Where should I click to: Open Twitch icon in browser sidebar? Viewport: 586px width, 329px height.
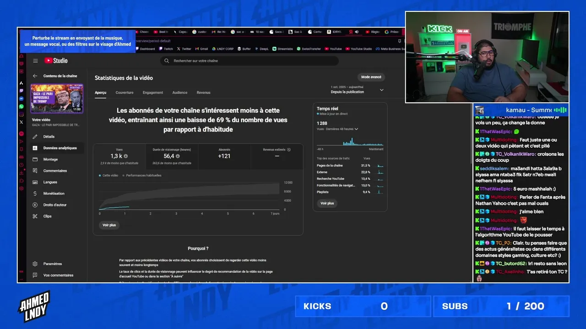[21, 91]
